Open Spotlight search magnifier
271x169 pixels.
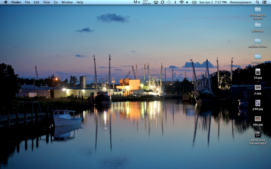258,2
